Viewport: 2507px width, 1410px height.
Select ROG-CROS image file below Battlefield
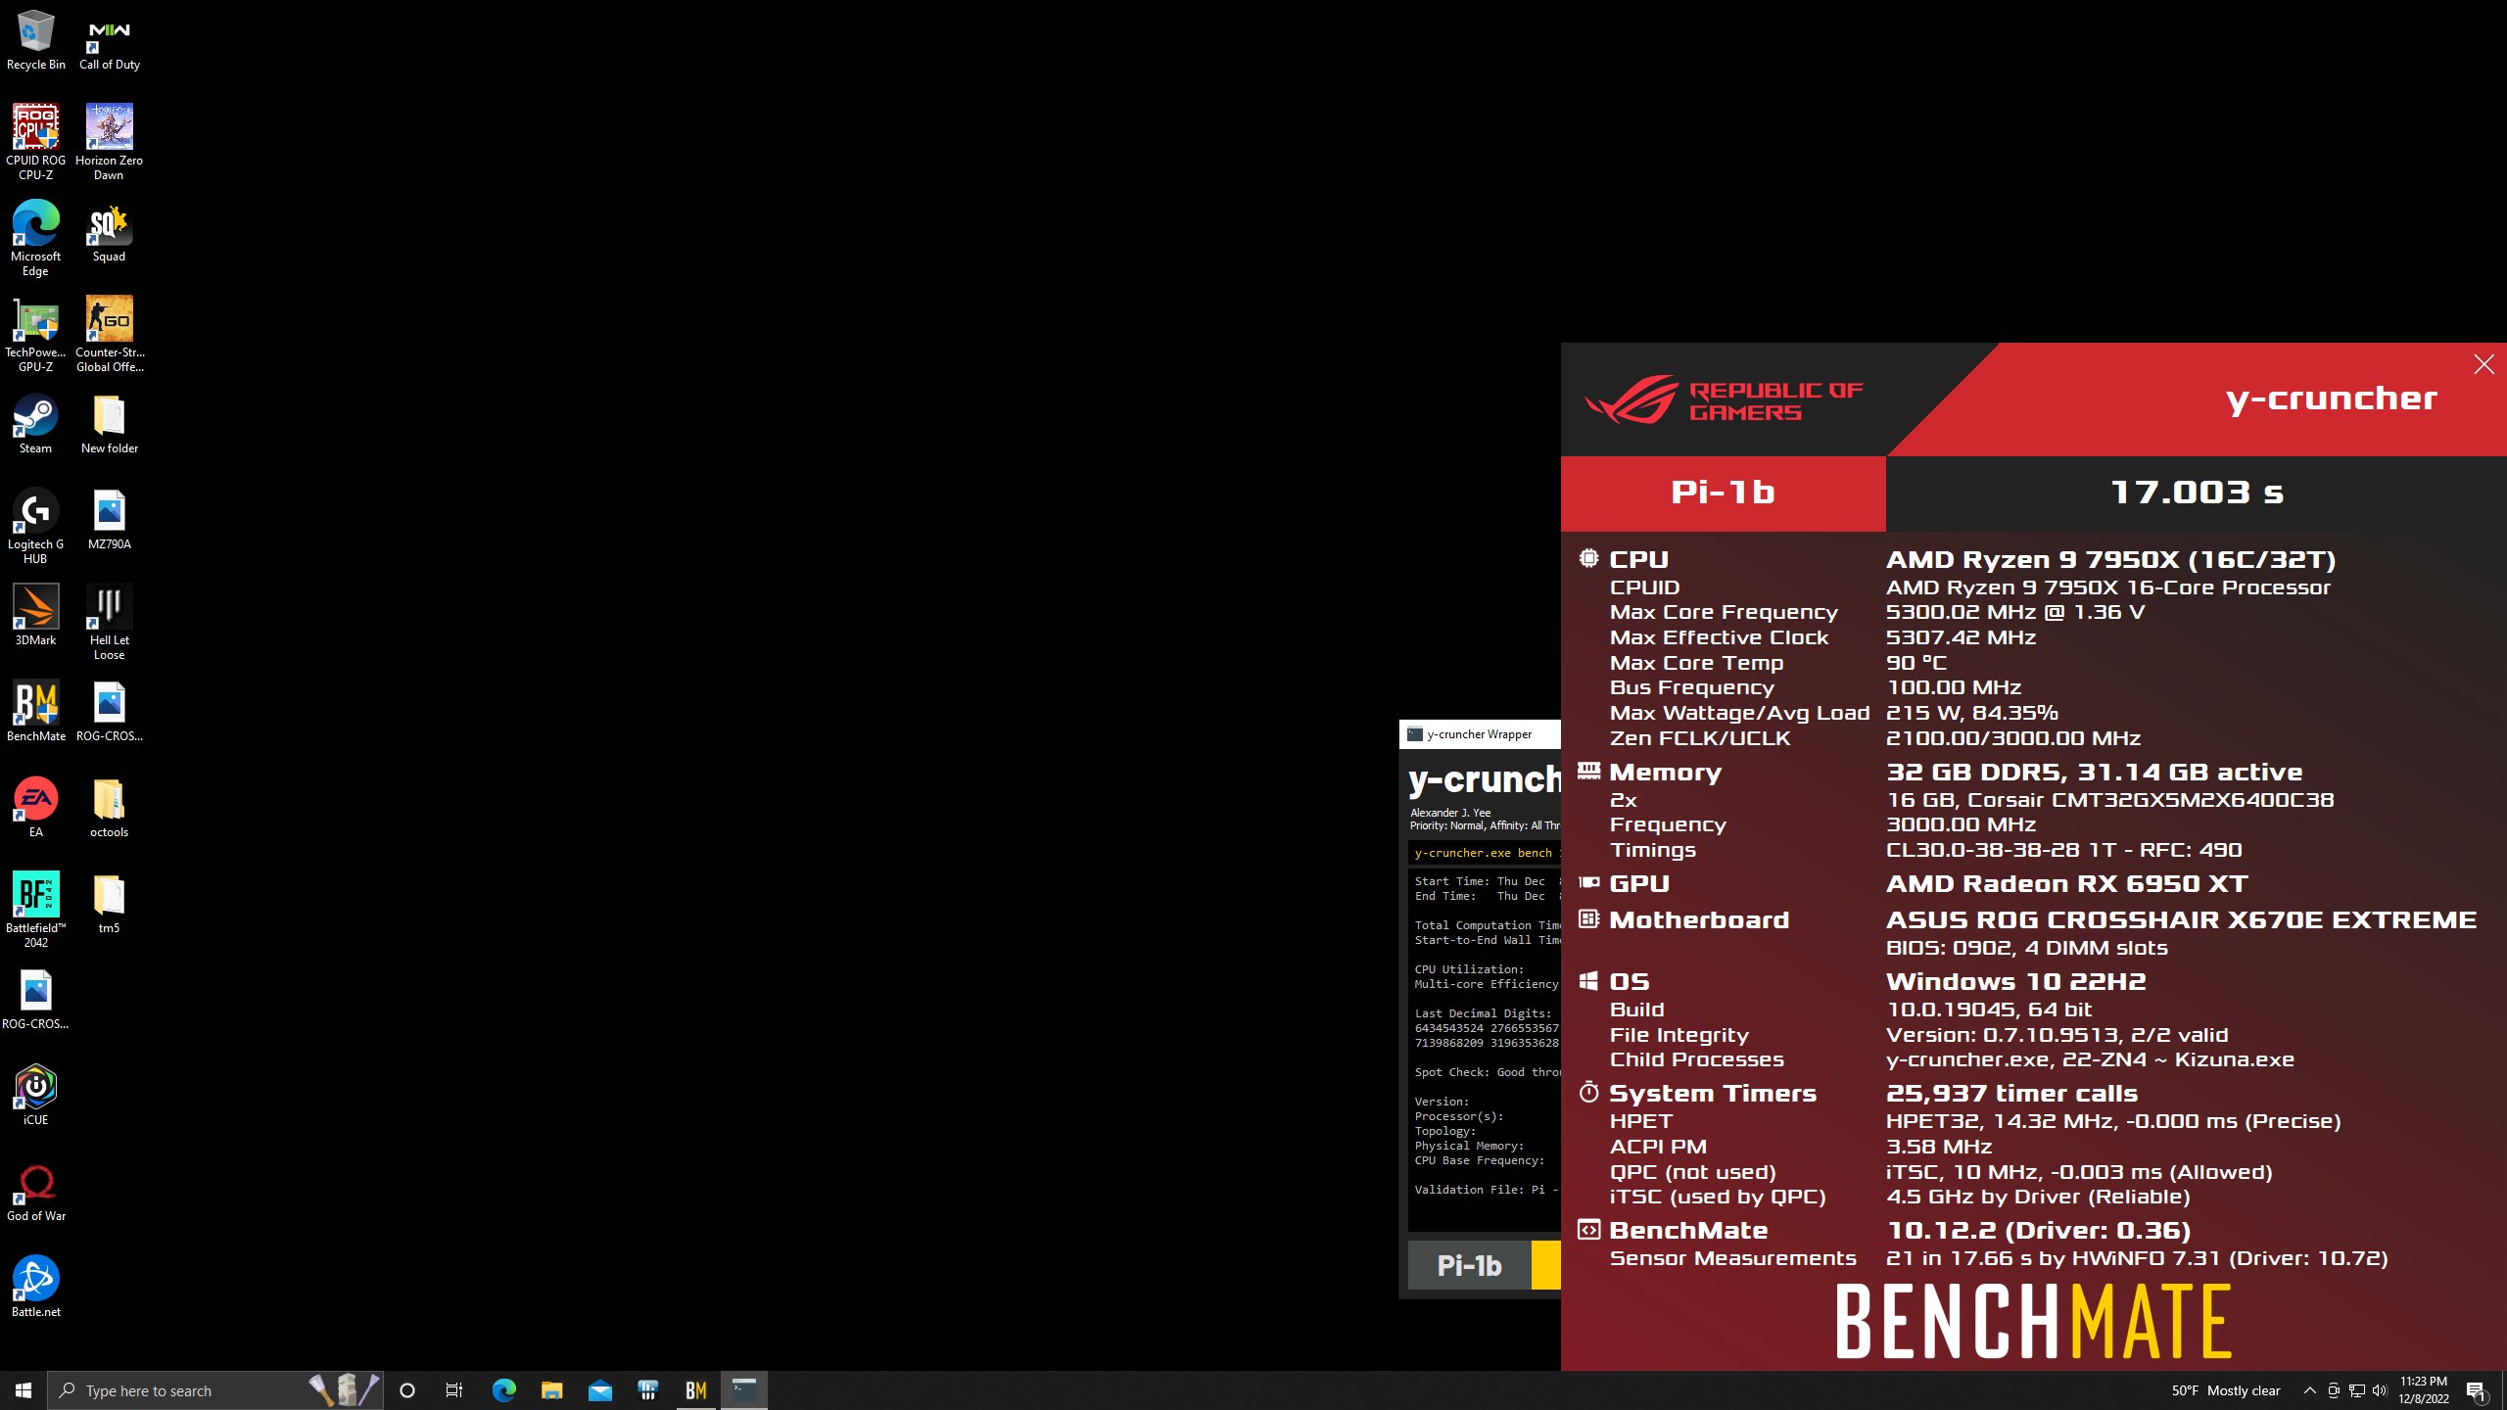(x=35, y=1000)
